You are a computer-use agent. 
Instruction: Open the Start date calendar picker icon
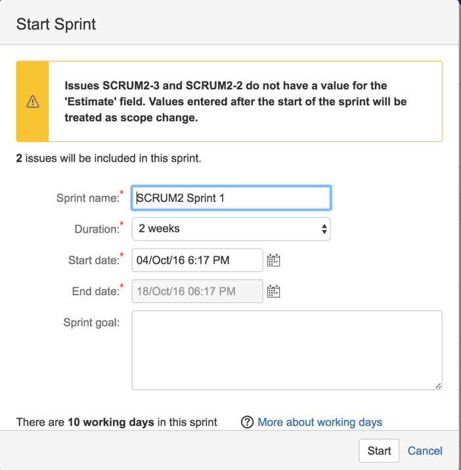[273, 260]
